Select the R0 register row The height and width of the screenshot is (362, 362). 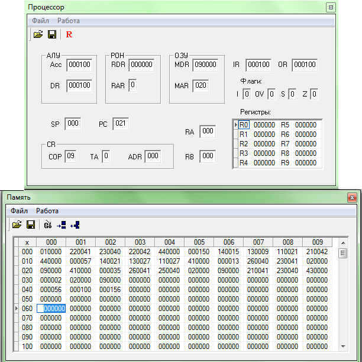(x=244, y=125)
